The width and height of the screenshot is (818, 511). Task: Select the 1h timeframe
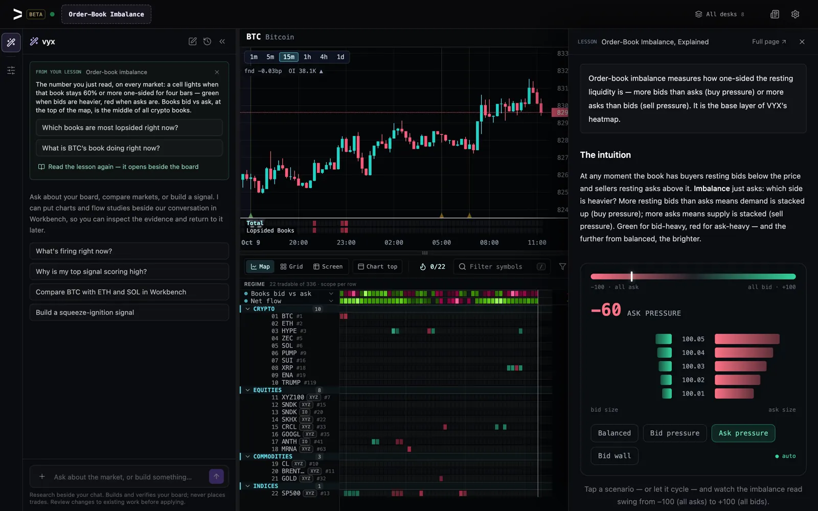(307, 57)
